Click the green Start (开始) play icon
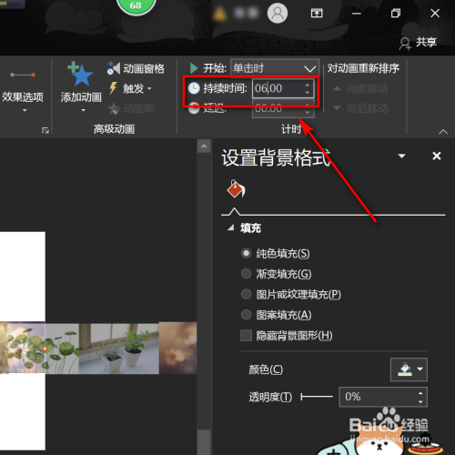The image size is (455, 455). point(194,68)
